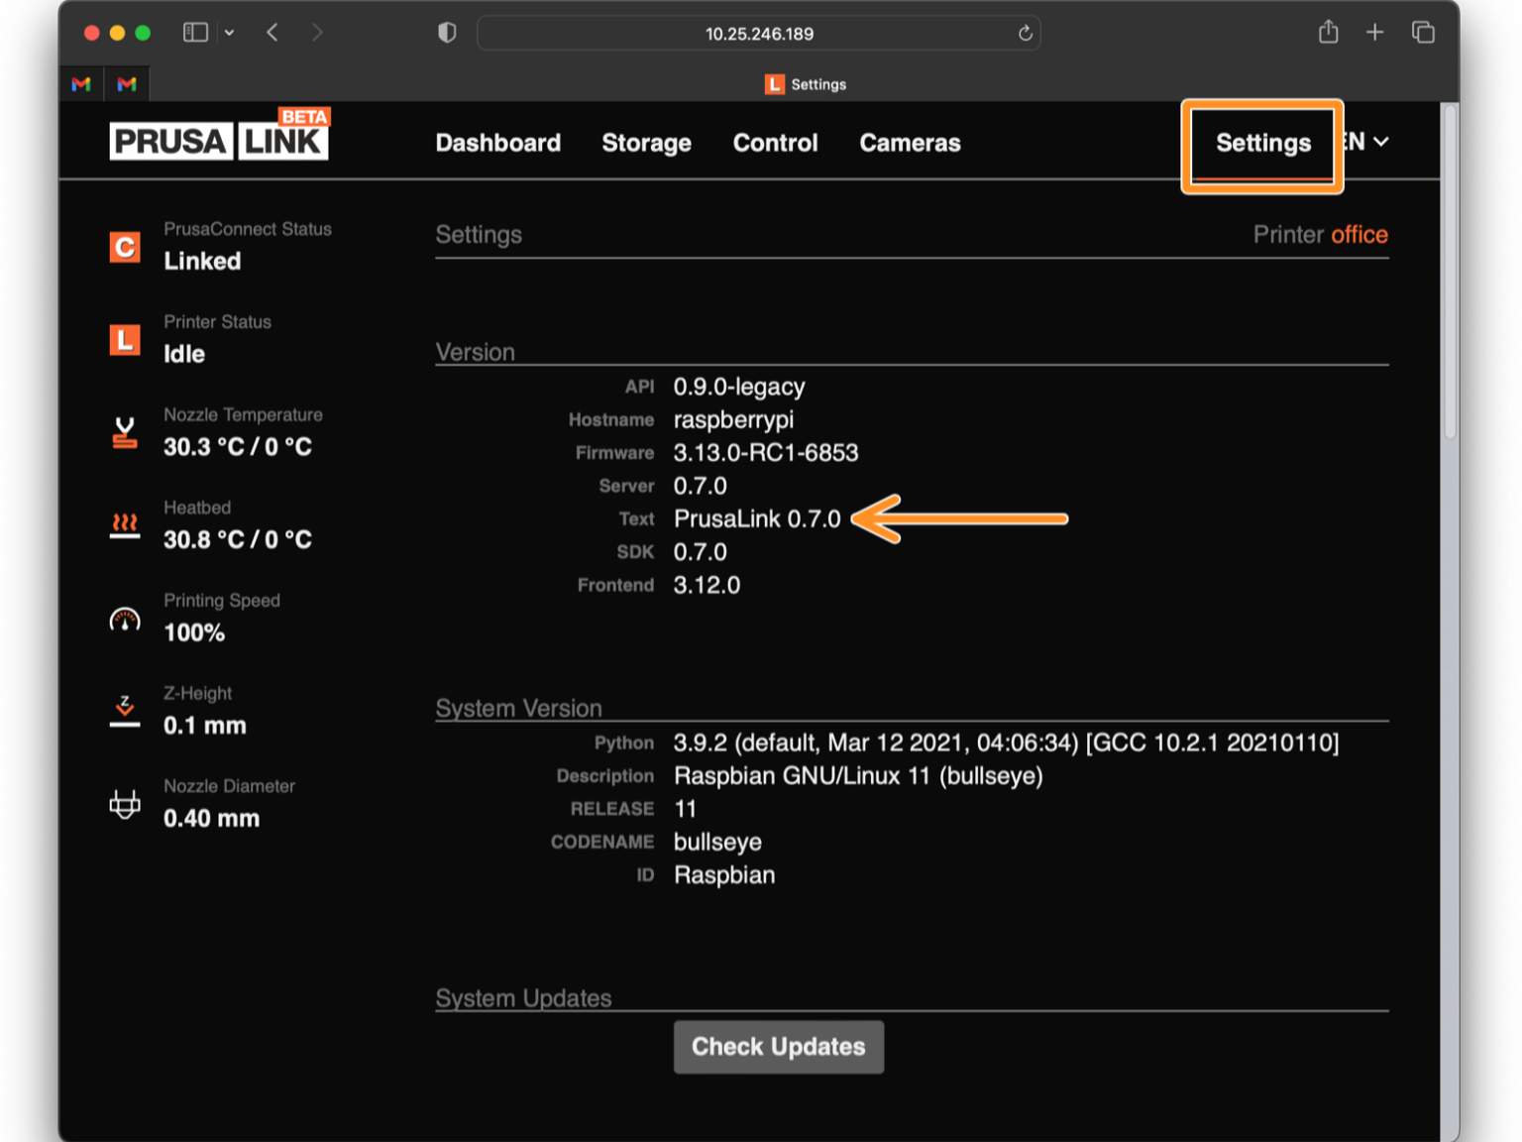
Task: Show the Safari tab overview
Action: coord(1423,33)
